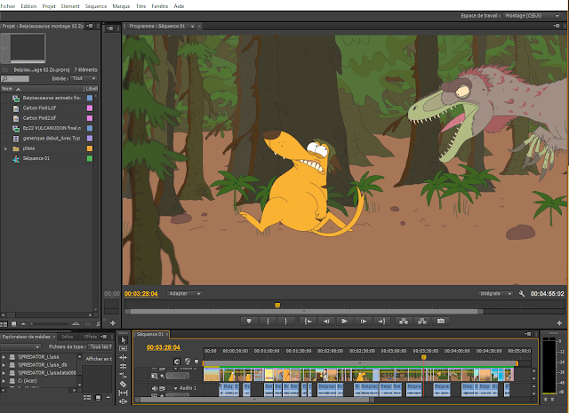The width and height of the screenshot is (569, 413).
Task: Open the Entrée Tout filter dropdown
Action: pos(84,78)
